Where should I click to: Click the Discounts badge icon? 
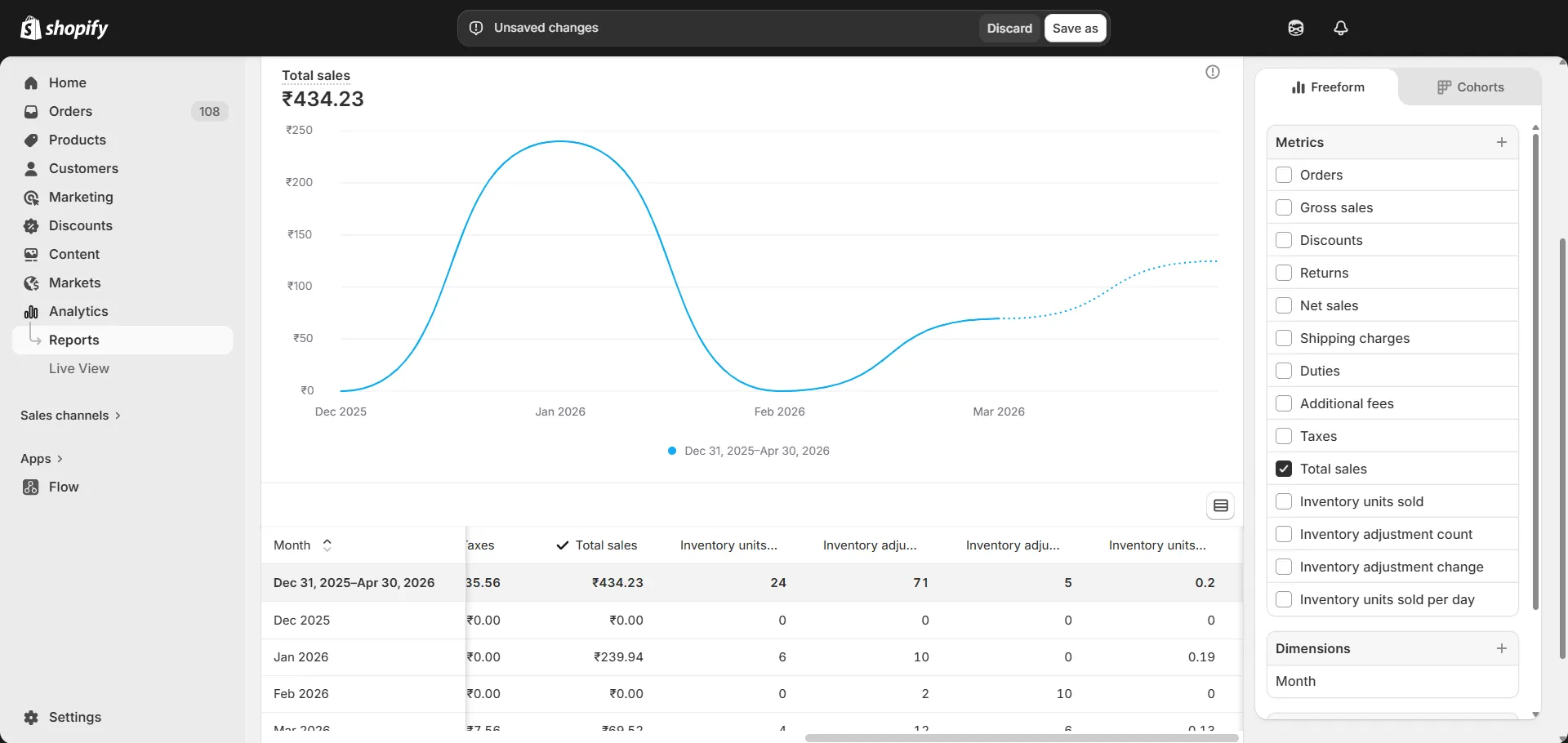coord(31,225)
